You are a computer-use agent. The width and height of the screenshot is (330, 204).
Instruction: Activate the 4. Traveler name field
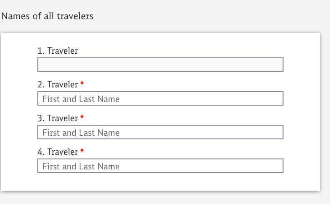pyautogui.click(x=160, y=166)
